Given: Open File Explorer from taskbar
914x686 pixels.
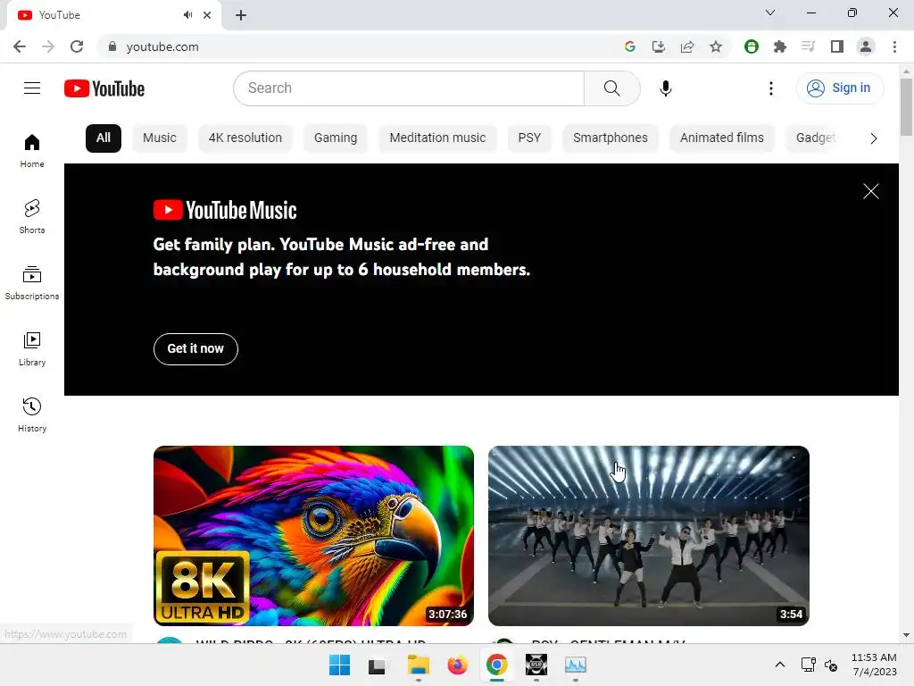Looking at the screenshot, I should click(418, 665).
